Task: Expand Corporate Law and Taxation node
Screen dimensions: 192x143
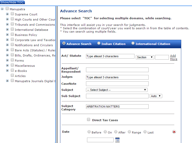Action: 7,40
